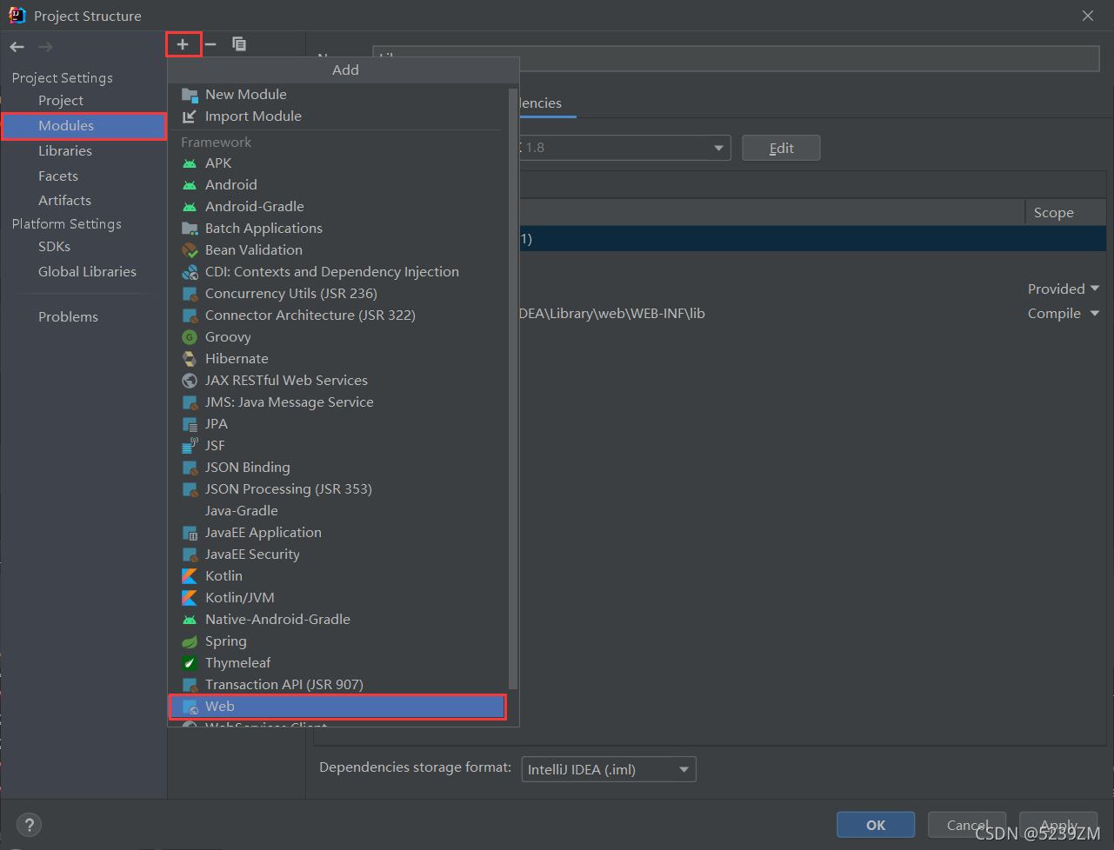Click the module Name input field
This screenshot has width=1114, height=850.
[736, 57]
